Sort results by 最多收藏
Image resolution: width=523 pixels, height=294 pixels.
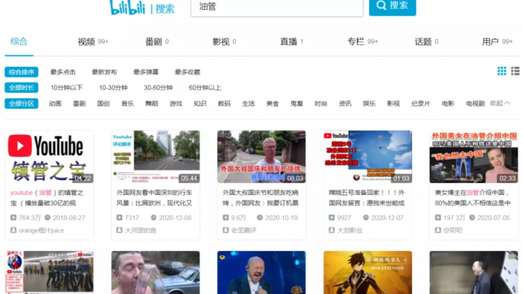pos(187,72)
